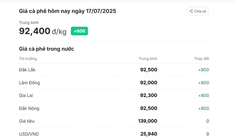Click the 92,400 average price figure
The height and width of the screenshot is (139, 235).
pyautogui.click(x=35, y=31)
